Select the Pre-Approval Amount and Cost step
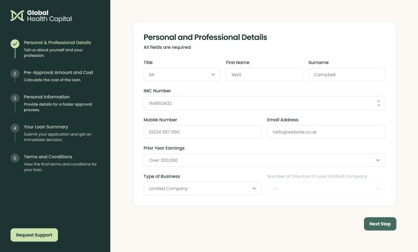 [x=58, y=72]
